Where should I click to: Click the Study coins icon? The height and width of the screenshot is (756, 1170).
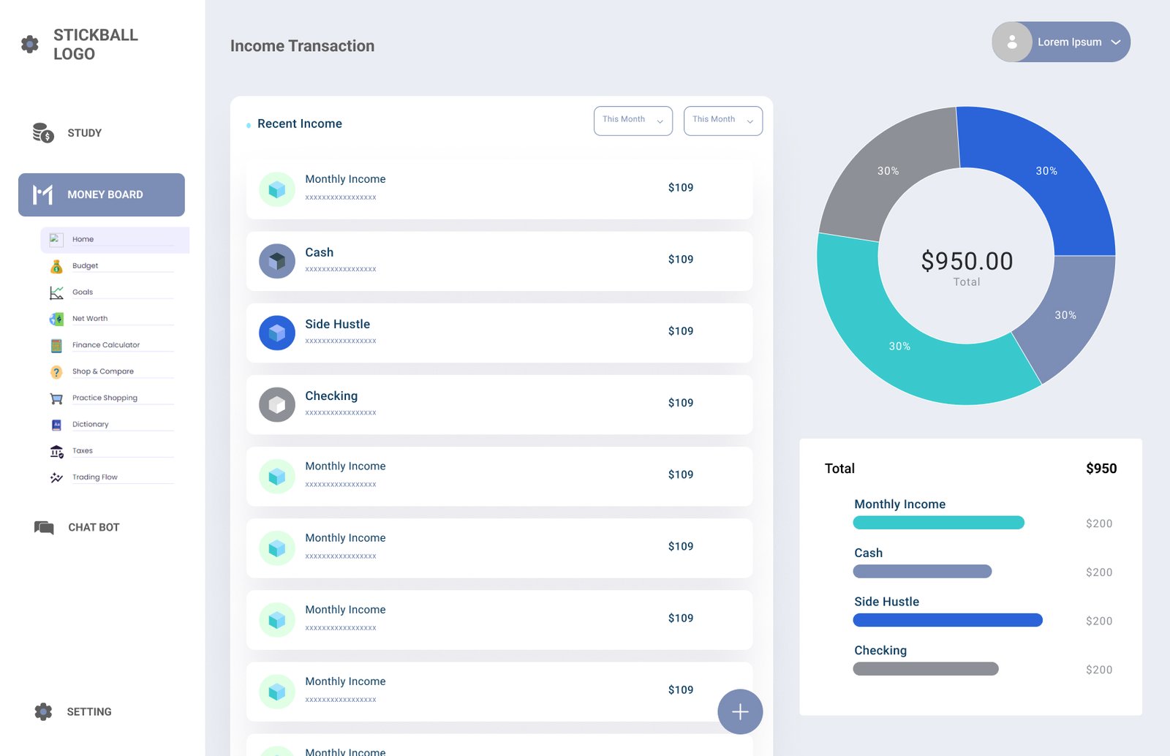(x=43, y=132)
